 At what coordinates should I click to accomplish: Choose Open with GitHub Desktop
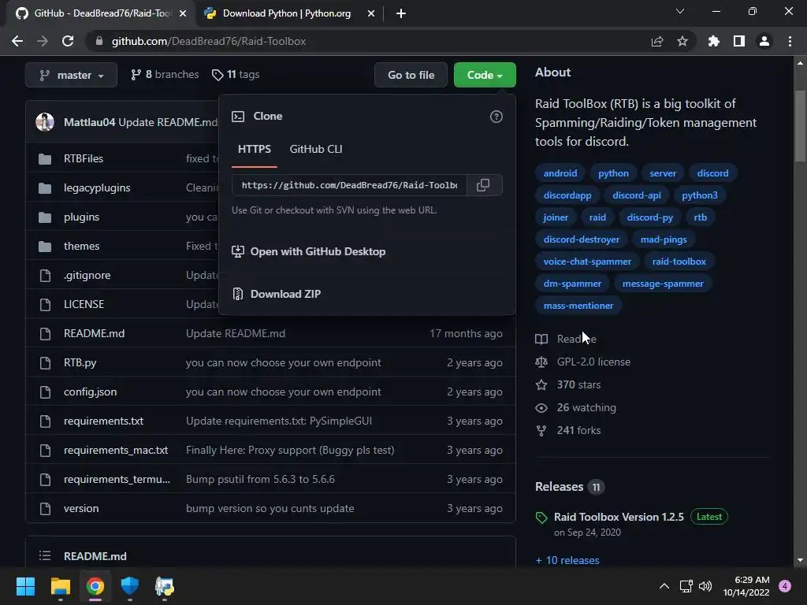318,251
